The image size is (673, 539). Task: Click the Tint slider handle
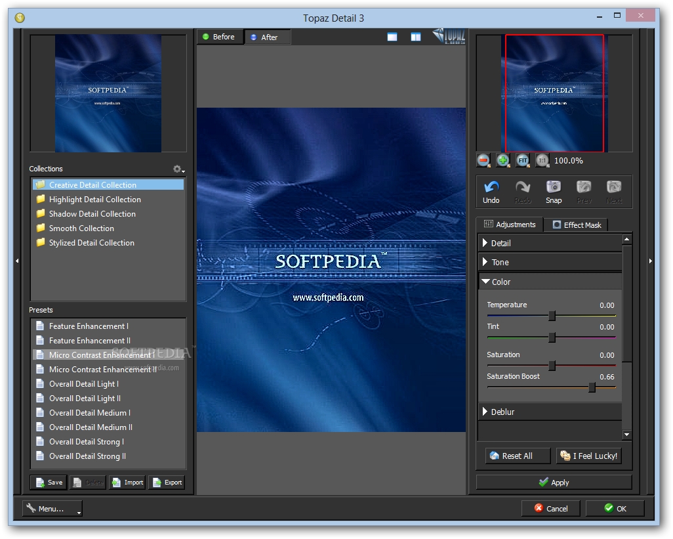point(552,337)
